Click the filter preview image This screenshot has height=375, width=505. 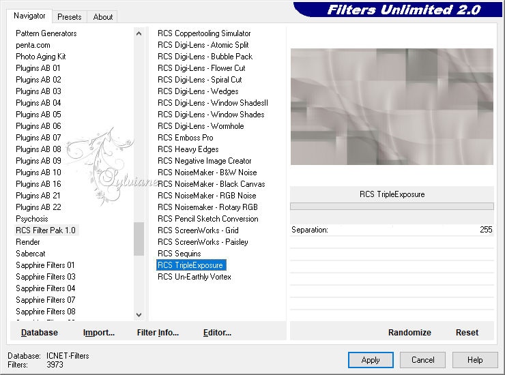point(392,106)
